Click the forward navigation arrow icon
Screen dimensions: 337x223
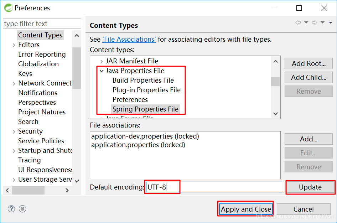point(315,22)
